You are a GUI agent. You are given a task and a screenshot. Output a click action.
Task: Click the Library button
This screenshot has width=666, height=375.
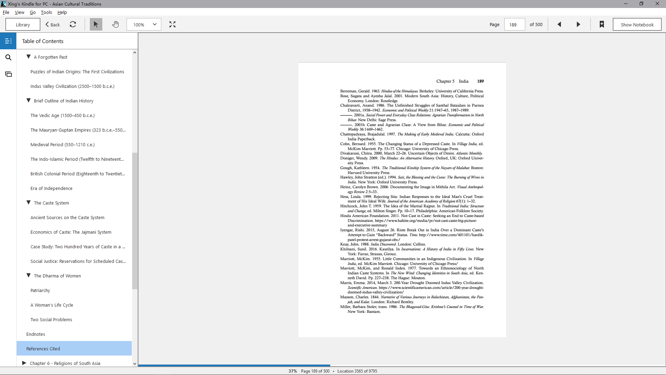point(23,25)
